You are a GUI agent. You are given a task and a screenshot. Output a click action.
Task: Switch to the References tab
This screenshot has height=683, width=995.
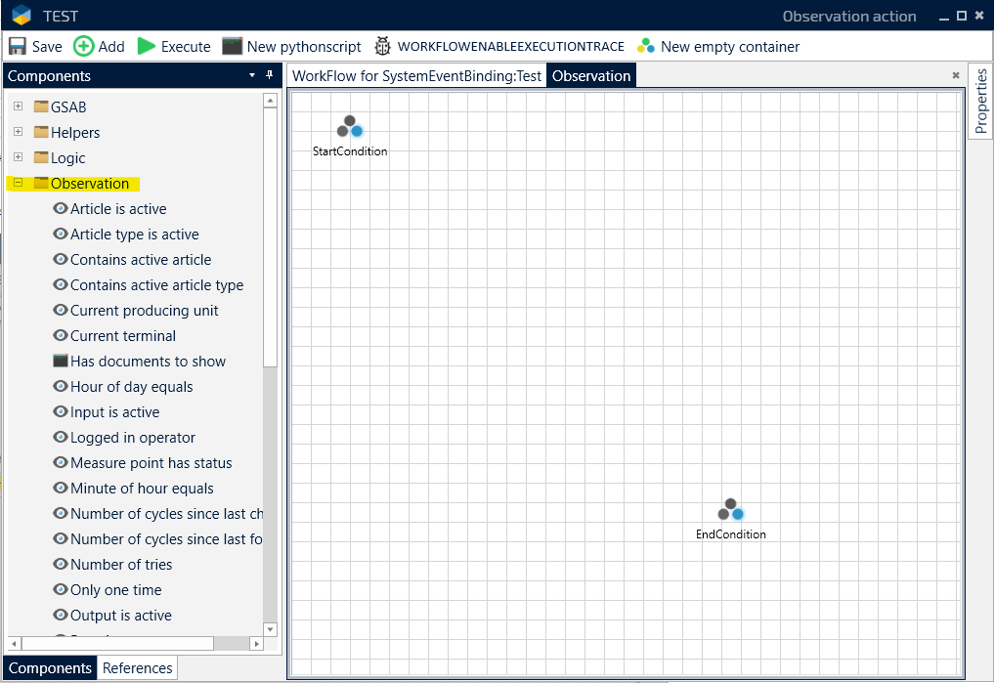pyautogui.click(x=138, y=668)
